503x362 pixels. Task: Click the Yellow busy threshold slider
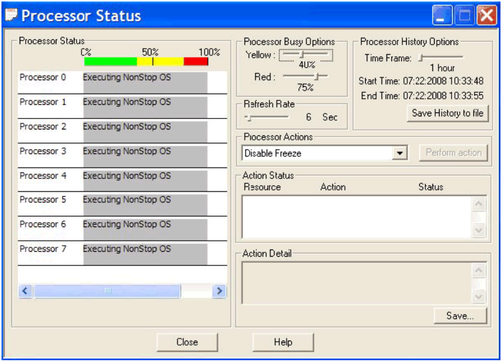point(302,55)
